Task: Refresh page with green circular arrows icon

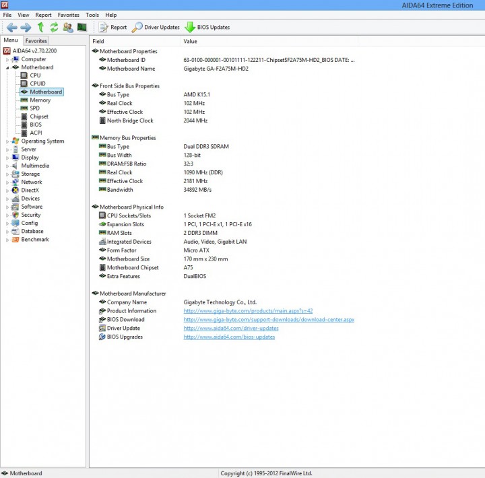Action: [54, 27]
